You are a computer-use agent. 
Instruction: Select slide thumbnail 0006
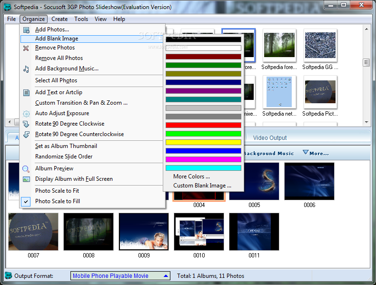click(309, 181)
